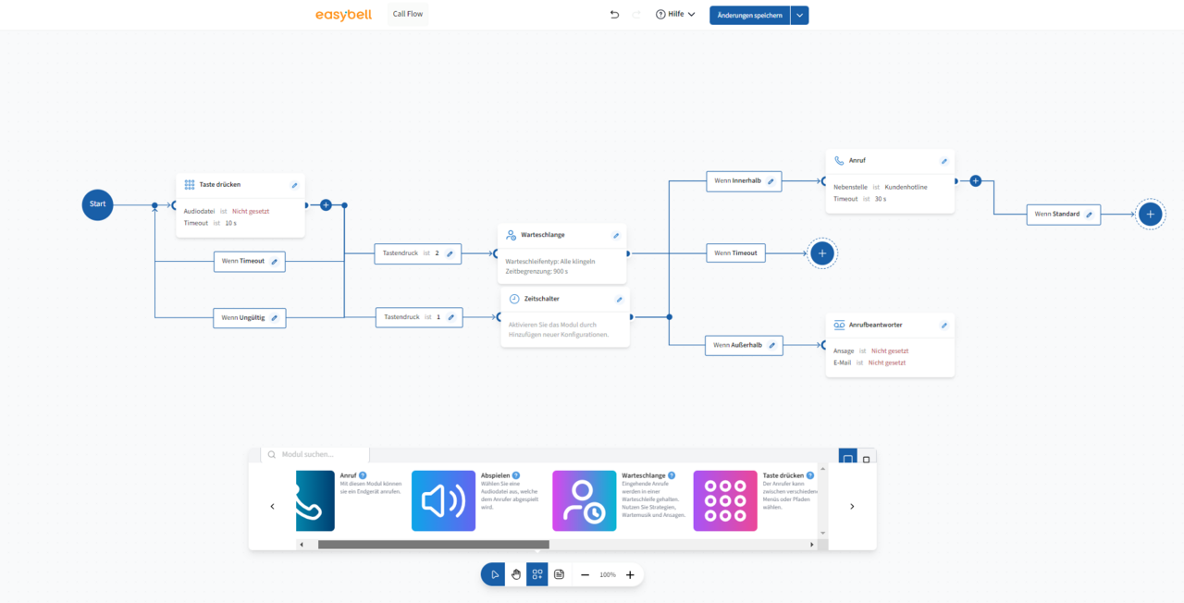Viewport: 1184px width, 603px height.
Task: Toggle the add-module panel button
Action: click(x=537, y=574)
